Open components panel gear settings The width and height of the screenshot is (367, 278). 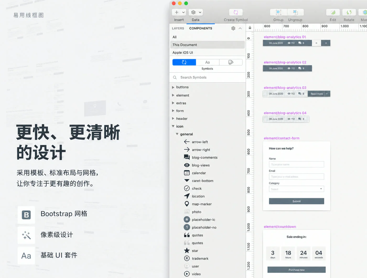point(233,28)
